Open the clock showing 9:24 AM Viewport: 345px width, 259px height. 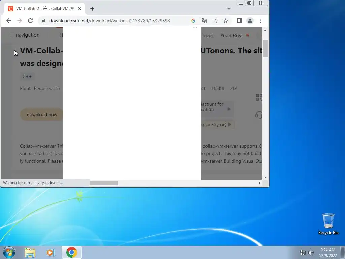(328, 253)
